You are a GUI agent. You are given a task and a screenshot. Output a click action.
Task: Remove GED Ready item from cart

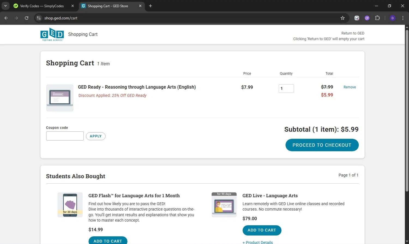pos(350,87)
